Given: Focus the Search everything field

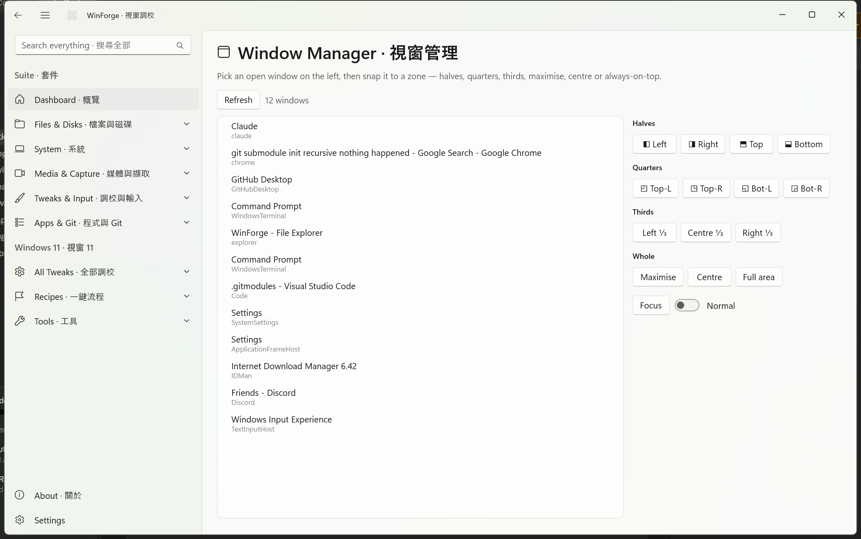Looking at the screenshot, I should [103, 45].
